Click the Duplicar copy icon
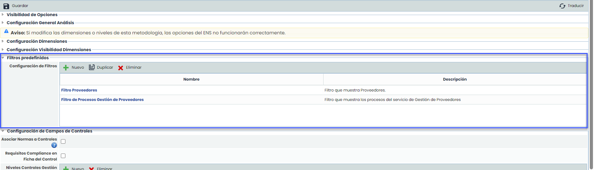 pos(92,67)
